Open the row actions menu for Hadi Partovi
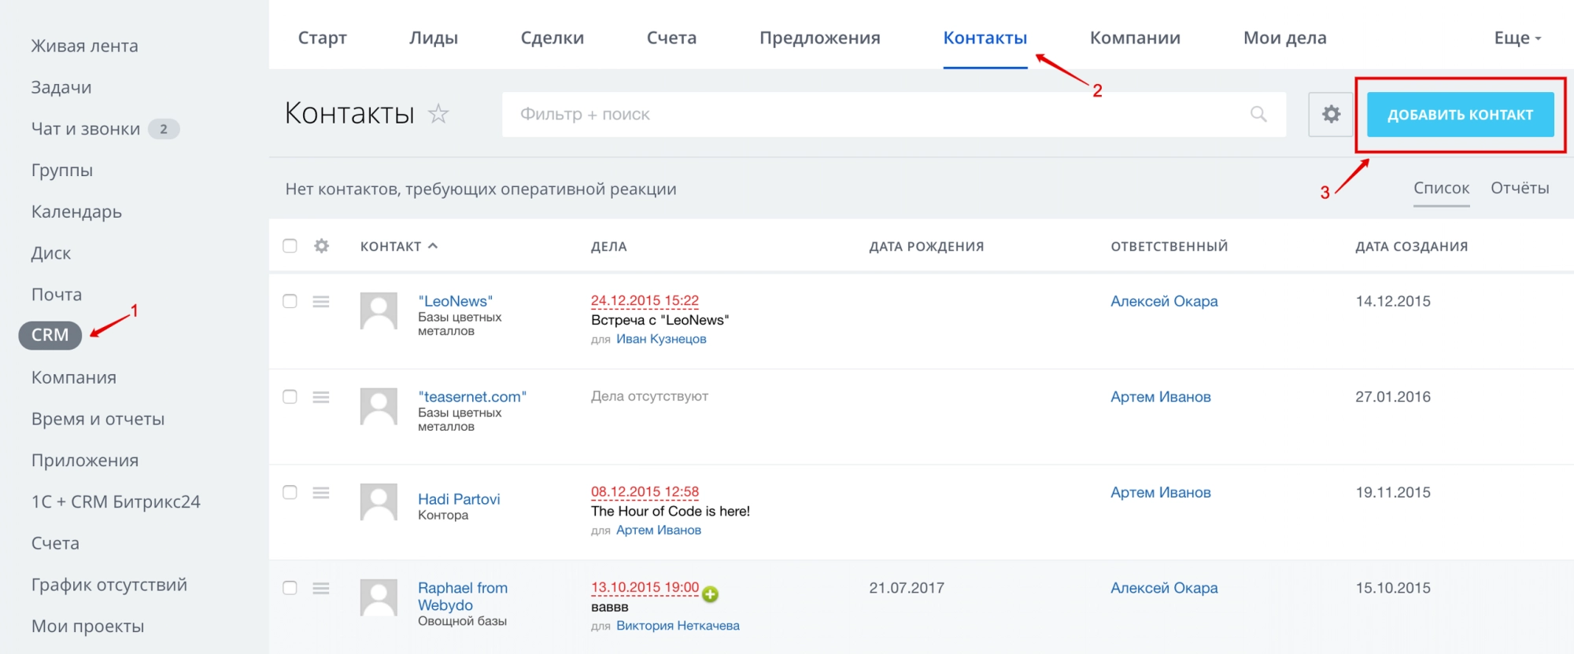1574x654 pixels. [x=321, y=493]
